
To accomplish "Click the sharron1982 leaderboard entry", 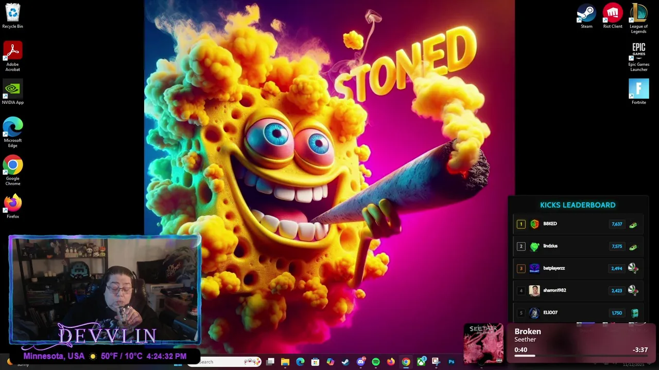I will [x=578, y=290].
